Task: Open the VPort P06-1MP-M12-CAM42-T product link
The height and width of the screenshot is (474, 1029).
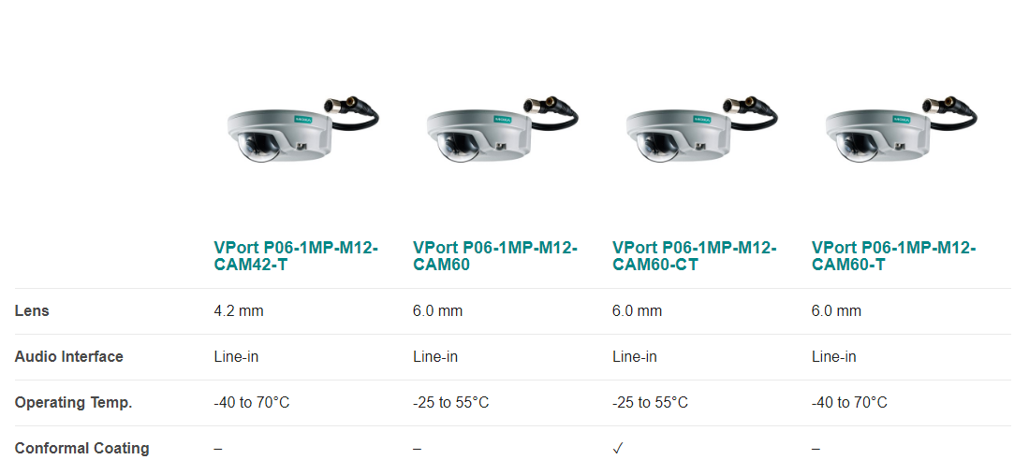Action: pyautogui.click(x=296, y=256)
